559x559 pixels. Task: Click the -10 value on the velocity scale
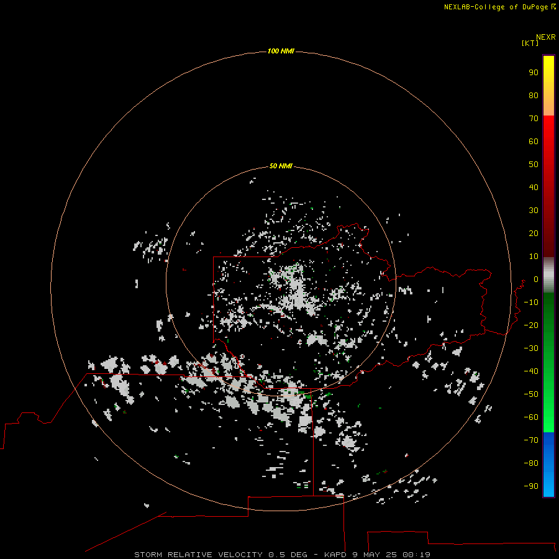531,302
